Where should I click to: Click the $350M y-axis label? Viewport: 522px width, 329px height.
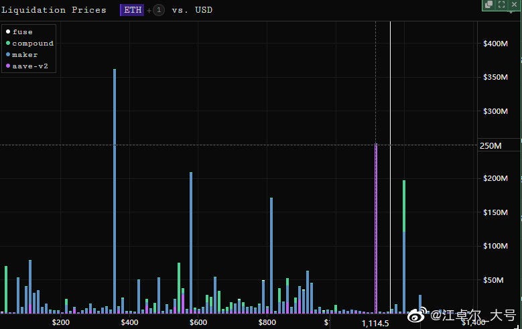[x=495, y=77]
